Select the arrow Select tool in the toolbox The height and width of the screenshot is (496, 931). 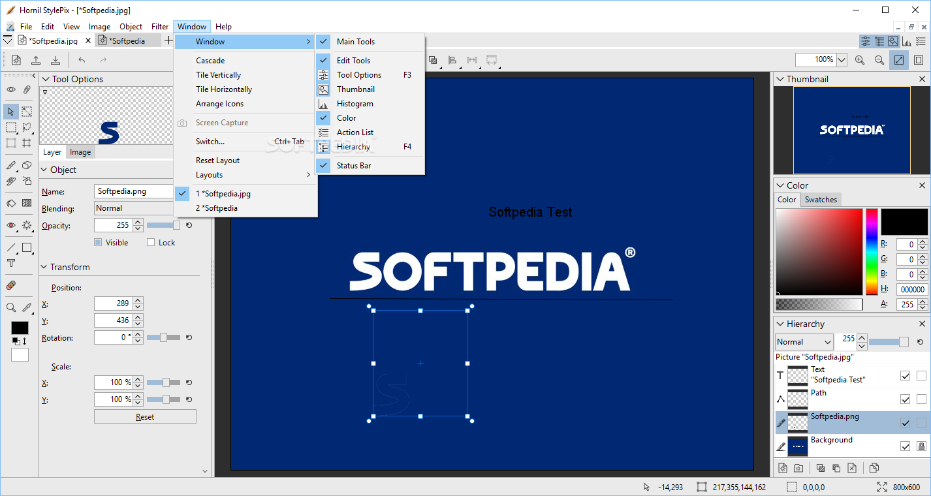click(x=11, y=112)
